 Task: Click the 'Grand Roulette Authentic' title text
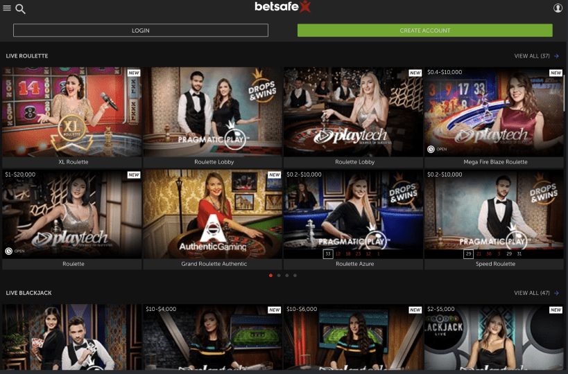pos(214,264)
